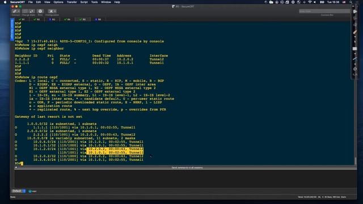Click the Wi-Fi icon in menu bar

tap(310, 2)
